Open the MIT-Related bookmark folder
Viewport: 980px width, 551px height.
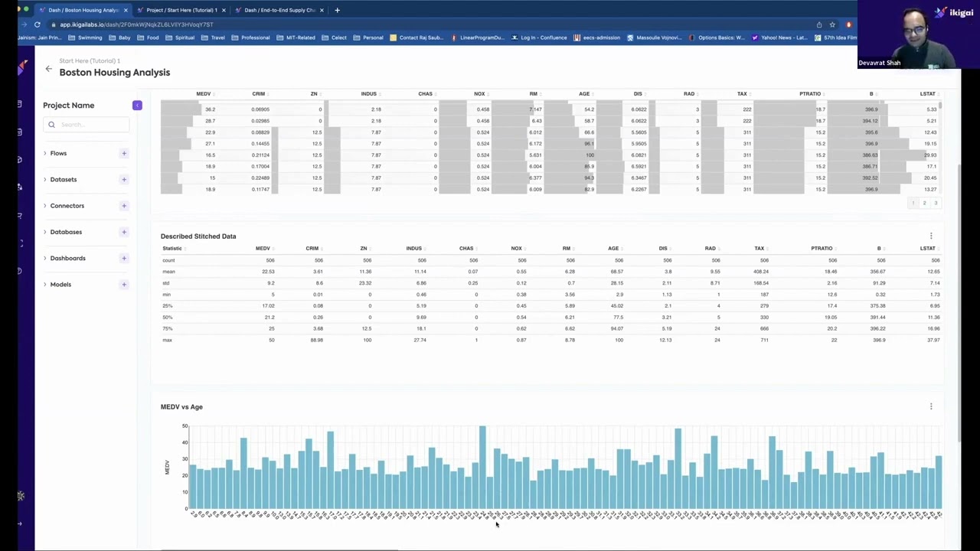296,37
